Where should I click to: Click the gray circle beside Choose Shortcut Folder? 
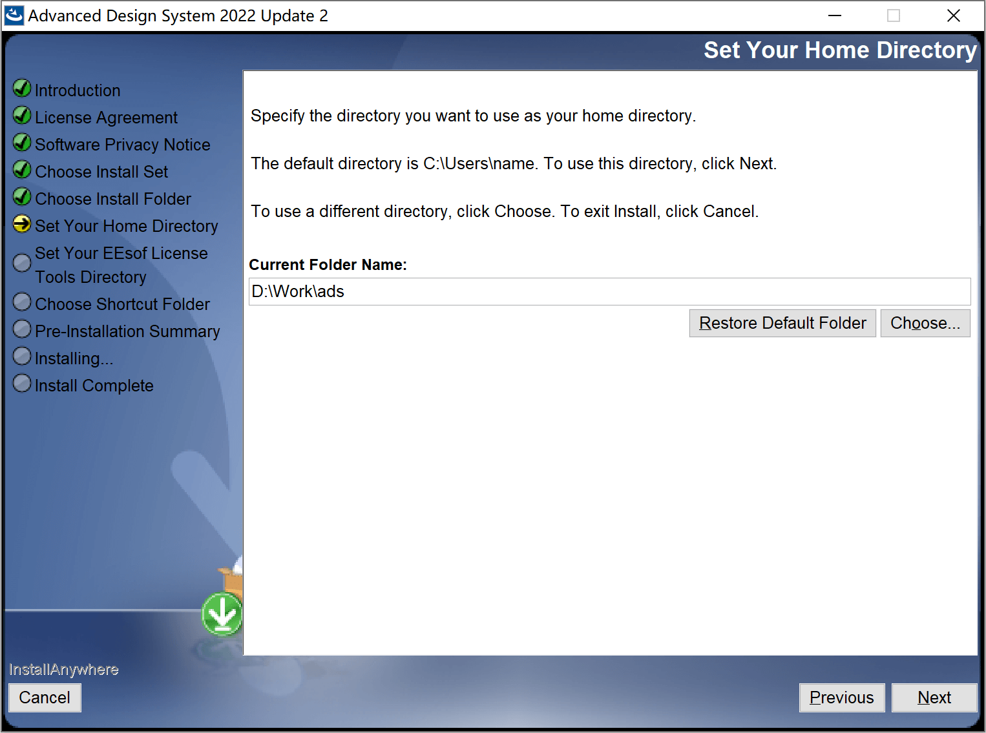22,302
